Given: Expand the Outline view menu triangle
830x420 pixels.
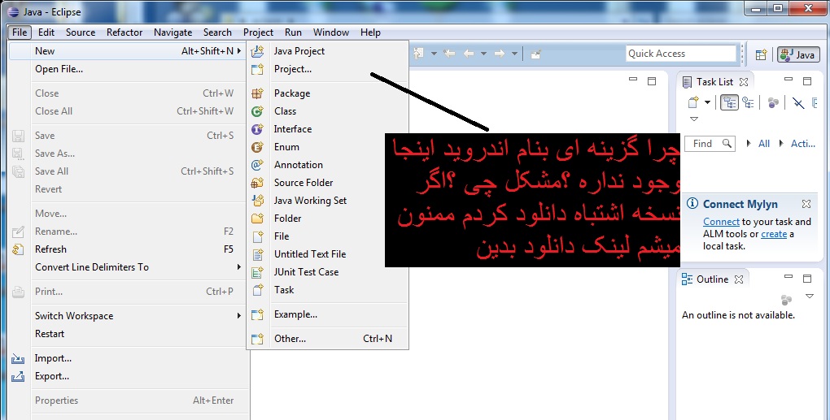Looking at the screenshot, I should click(809, 297).
